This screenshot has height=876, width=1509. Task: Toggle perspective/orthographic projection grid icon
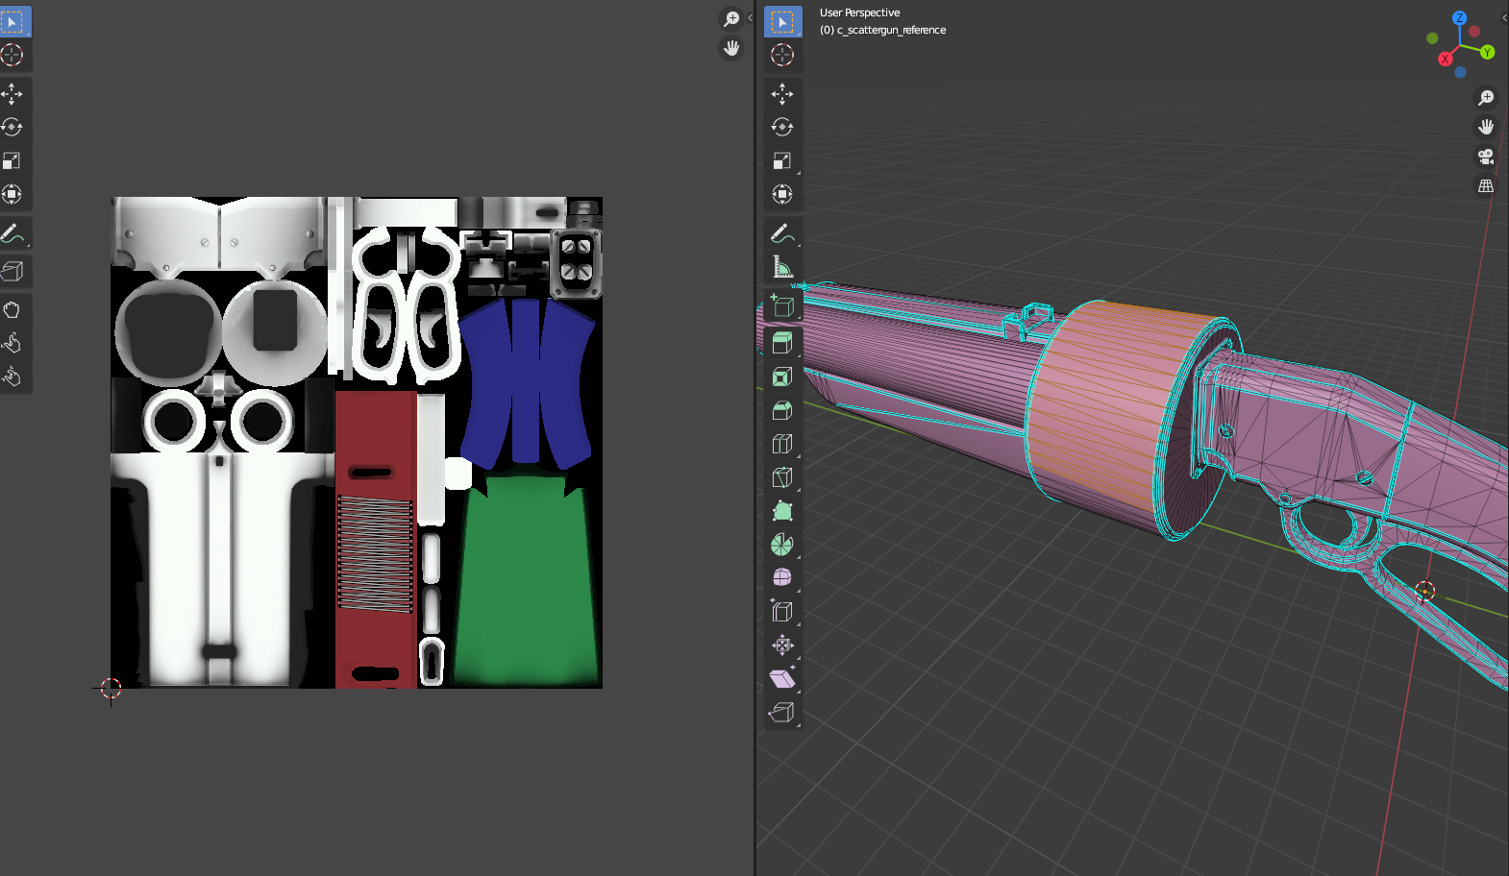[1486, 185]
